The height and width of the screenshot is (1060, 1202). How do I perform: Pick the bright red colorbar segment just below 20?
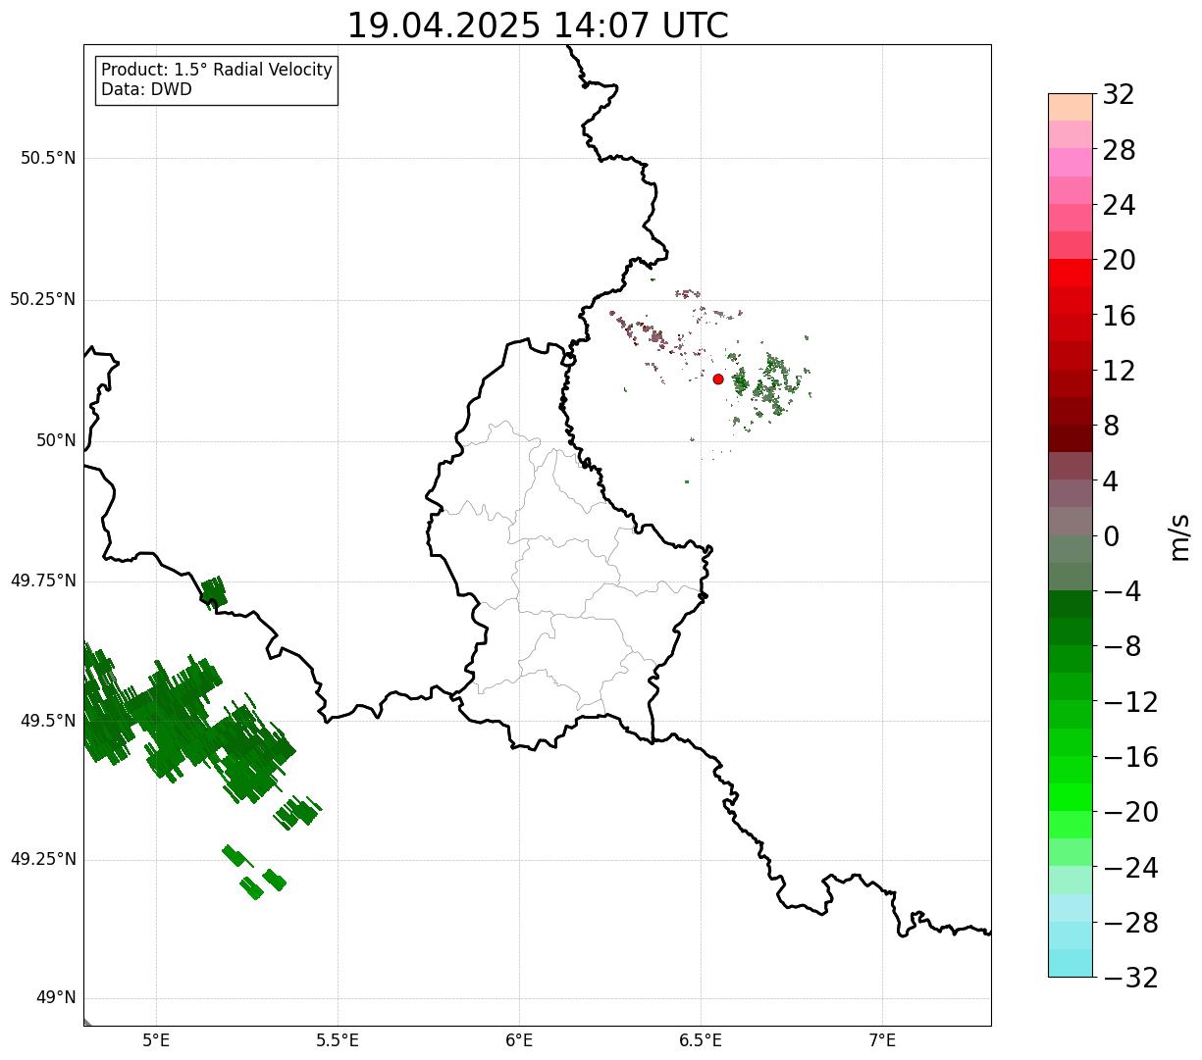point(1071,273)
